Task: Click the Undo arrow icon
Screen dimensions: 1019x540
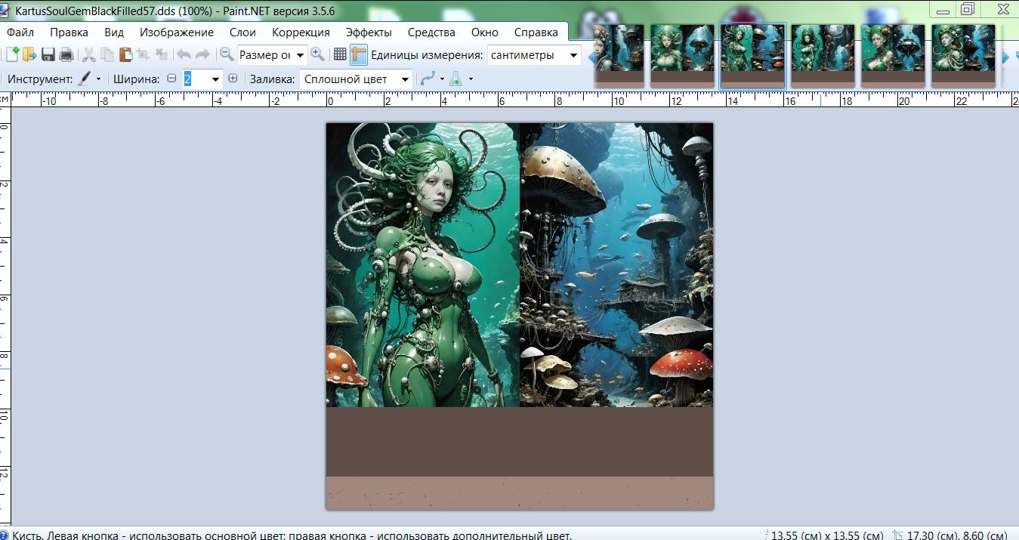Action: 184,54
